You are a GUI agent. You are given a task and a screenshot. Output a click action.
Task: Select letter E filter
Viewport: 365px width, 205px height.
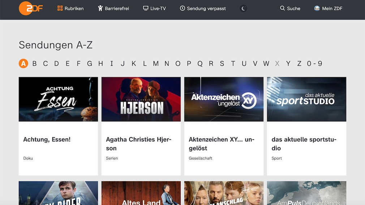(x=68, y=64)
